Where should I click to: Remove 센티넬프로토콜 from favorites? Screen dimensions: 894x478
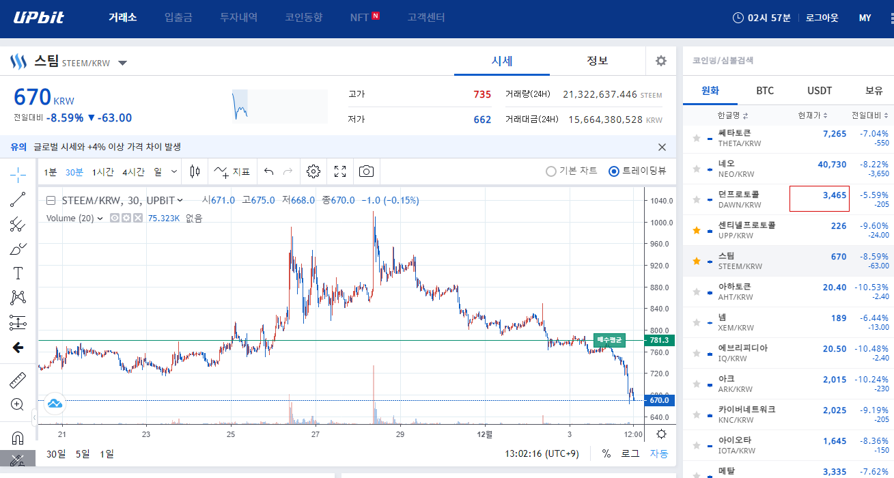696,230
